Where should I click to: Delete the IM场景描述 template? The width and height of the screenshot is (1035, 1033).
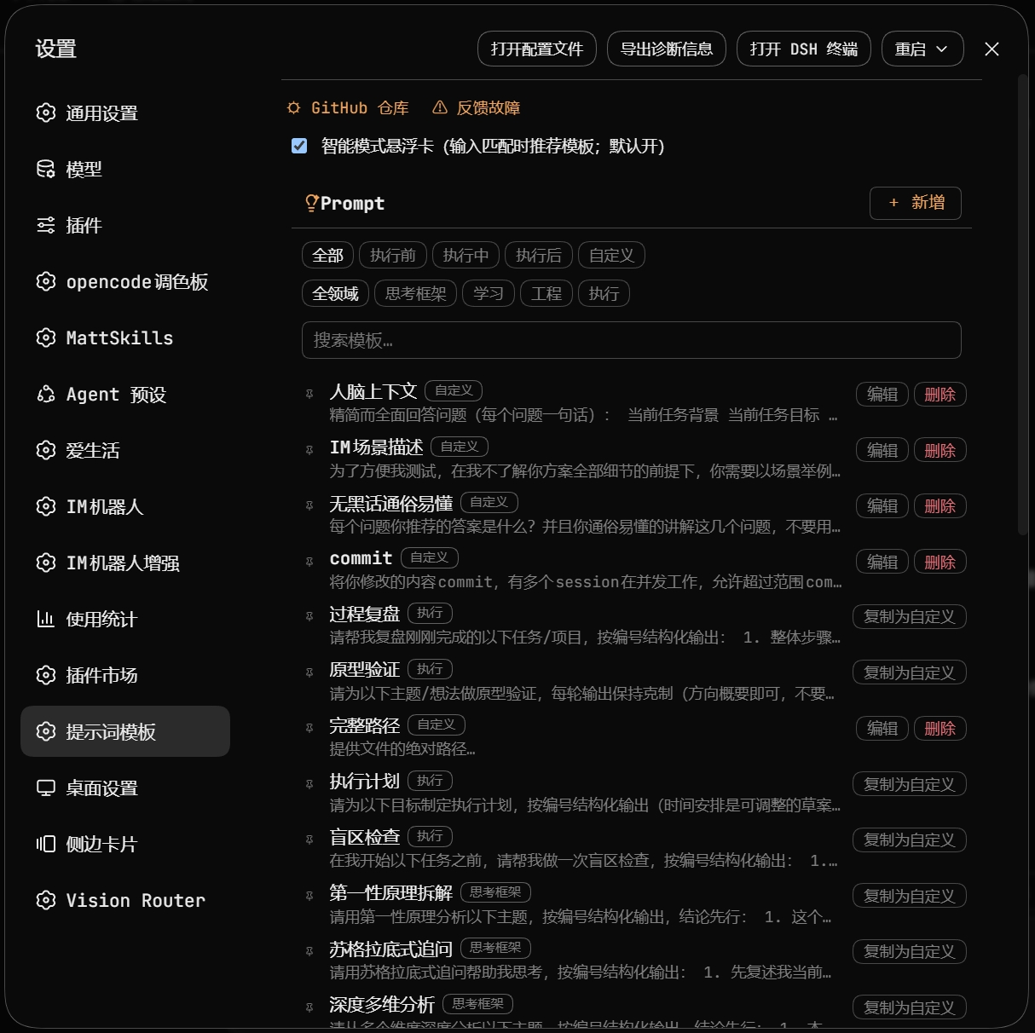pos(940,450)
